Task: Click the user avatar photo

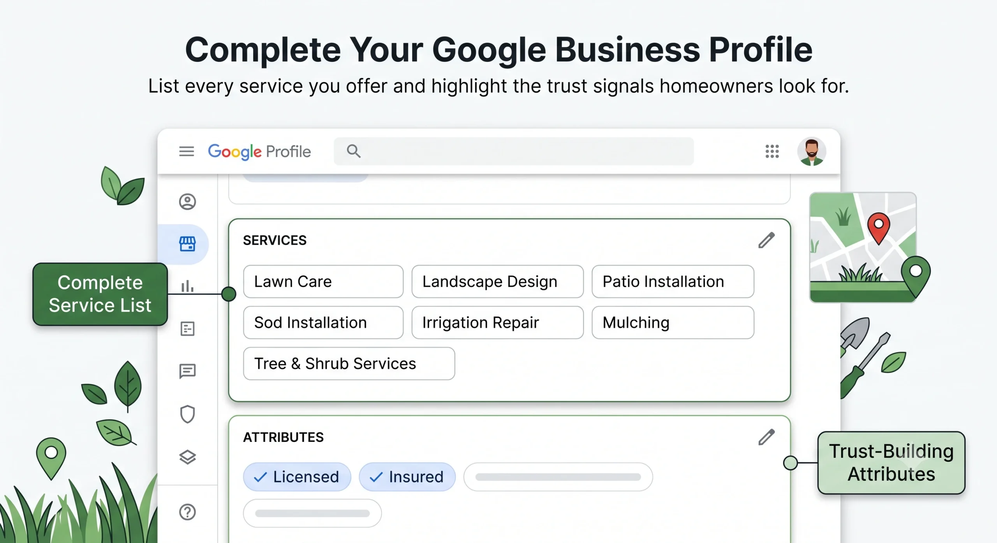Action: pyautogui.click(x=812, y=152)
